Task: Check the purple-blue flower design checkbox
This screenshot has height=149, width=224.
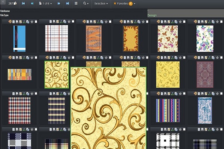Action: (x=221, y=22)
